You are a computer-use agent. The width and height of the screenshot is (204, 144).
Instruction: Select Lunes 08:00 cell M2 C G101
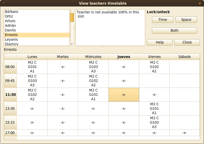coord(32,67)
